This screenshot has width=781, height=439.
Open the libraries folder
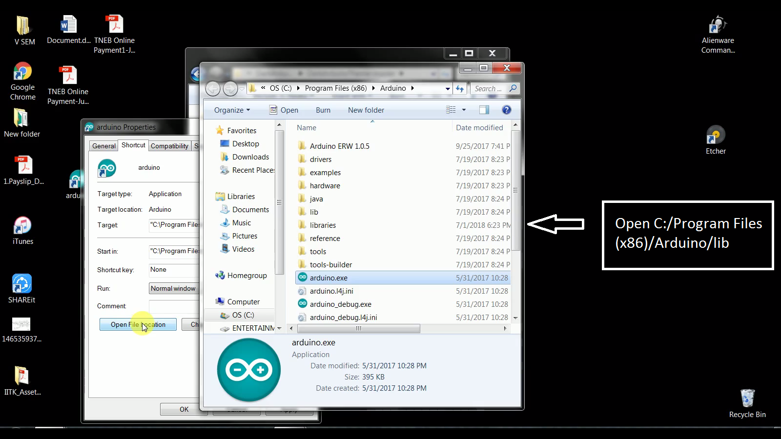(x=323, y=225)
